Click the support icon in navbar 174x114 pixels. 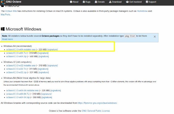click(147, 2)
